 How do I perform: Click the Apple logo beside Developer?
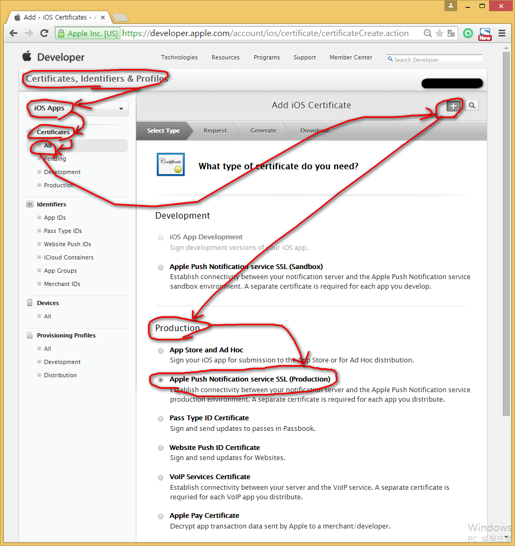click(x=27, y=56)
